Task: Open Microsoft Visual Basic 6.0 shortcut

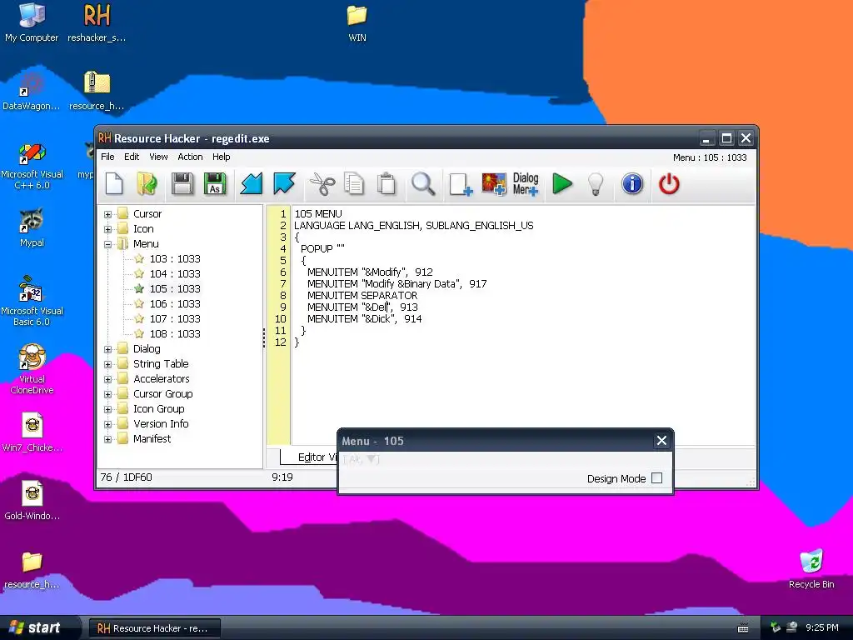Action: 32,300
